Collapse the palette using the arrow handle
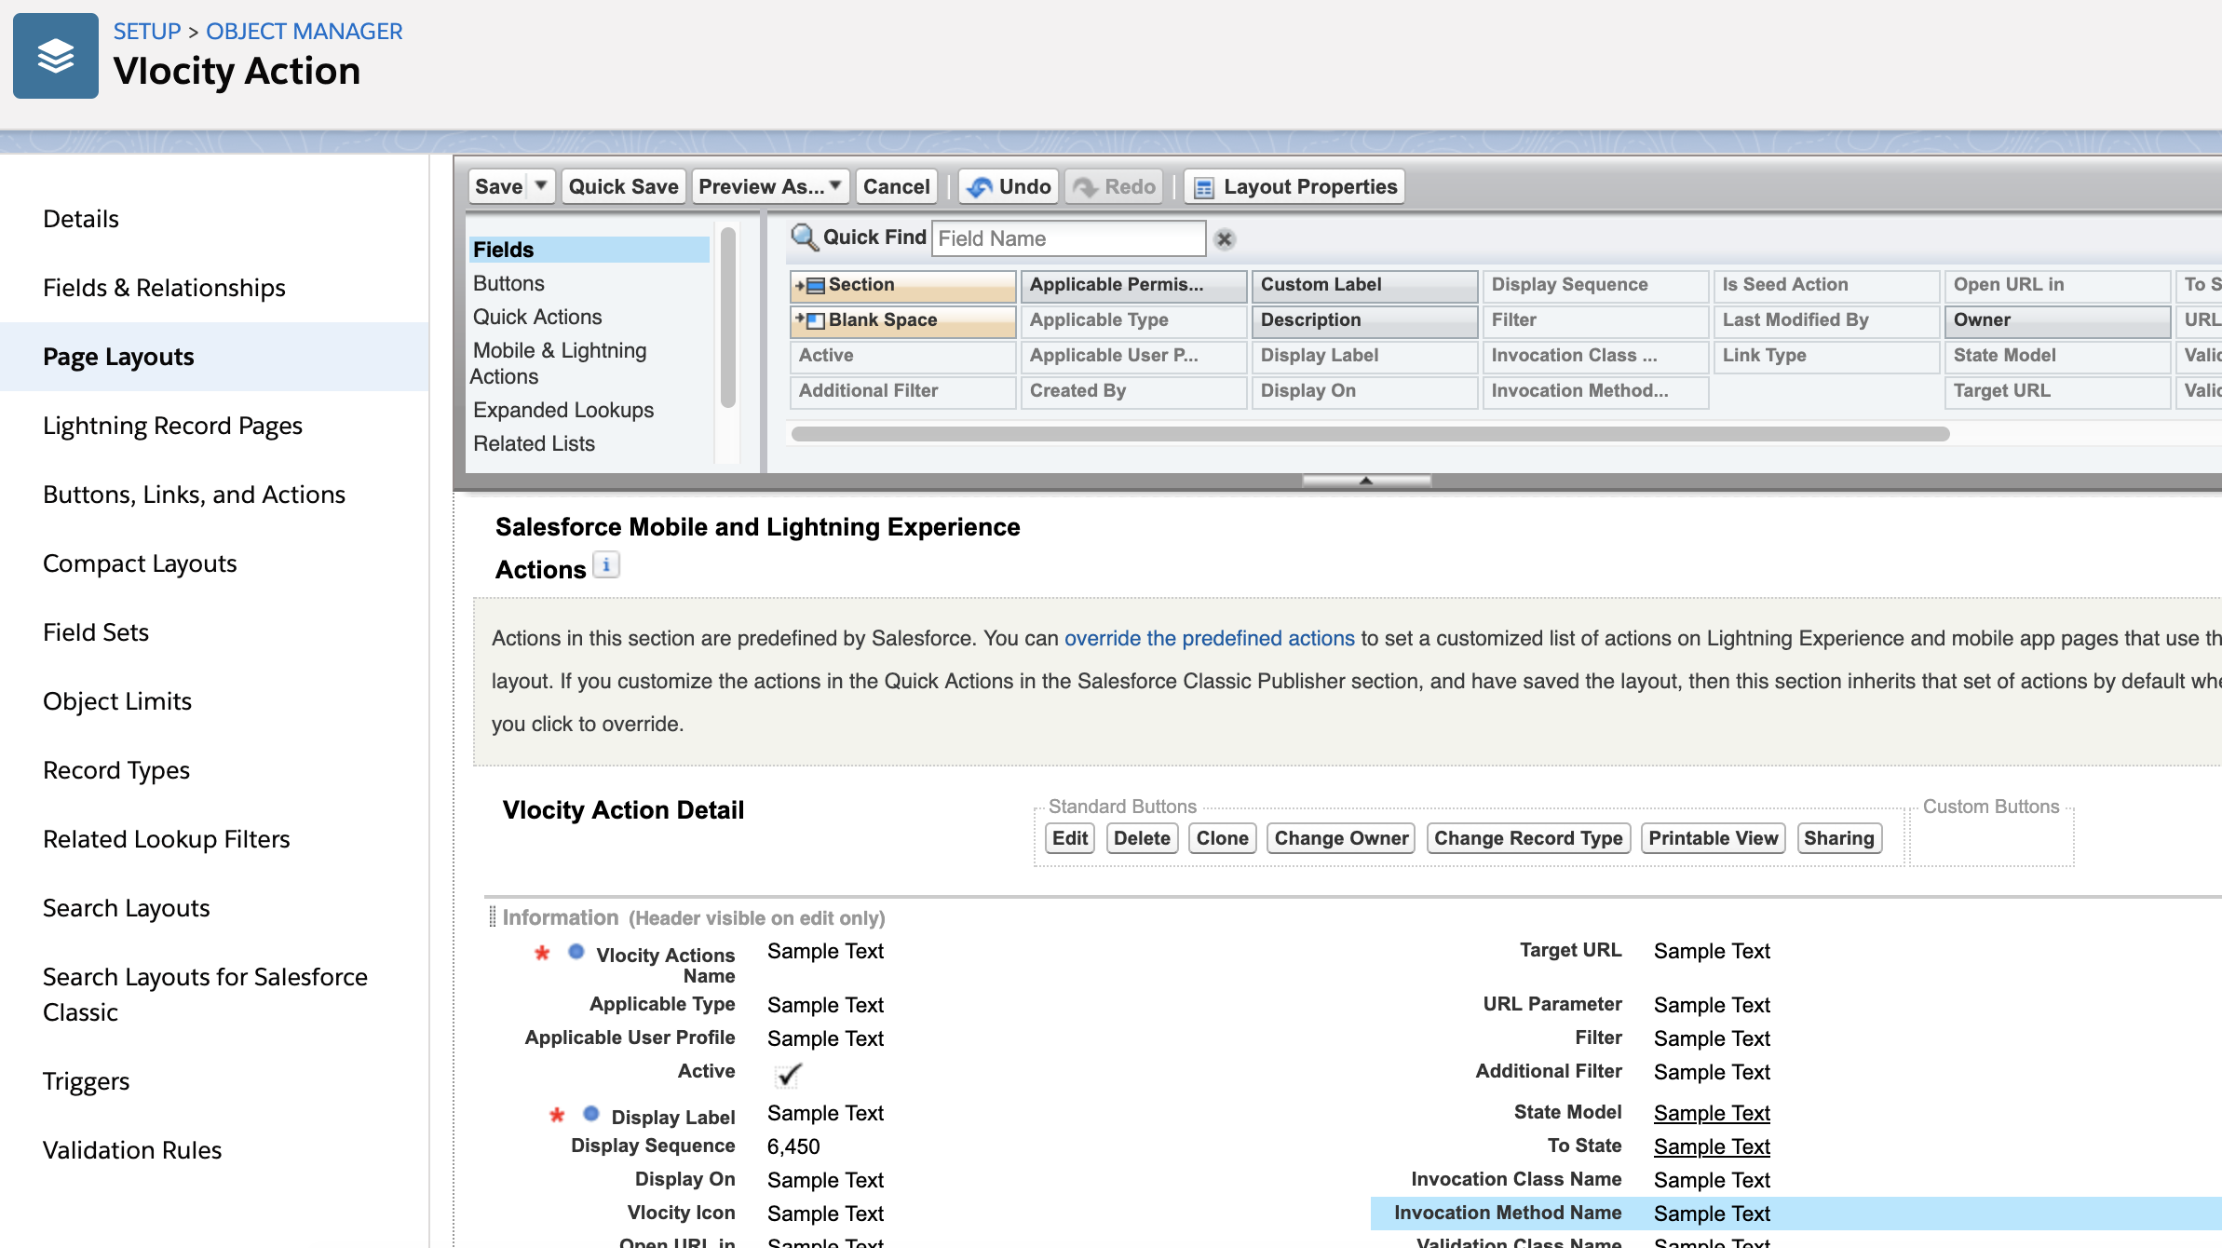This screenshot has width=2222, height=1248. pos(1366,481)
